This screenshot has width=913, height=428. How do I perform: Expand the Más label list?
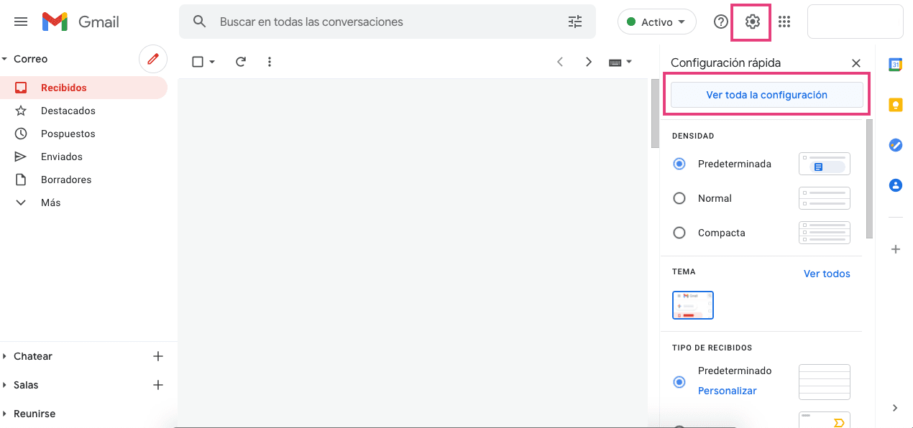point(50,203)
